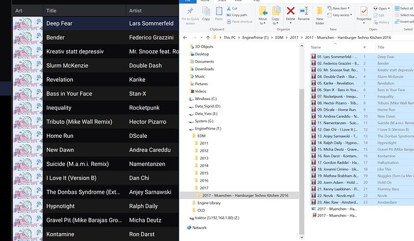Viewport: 414px width, 241px height.
Task: Click 2017 in the address breadcrumb
Action: point(294,37)
